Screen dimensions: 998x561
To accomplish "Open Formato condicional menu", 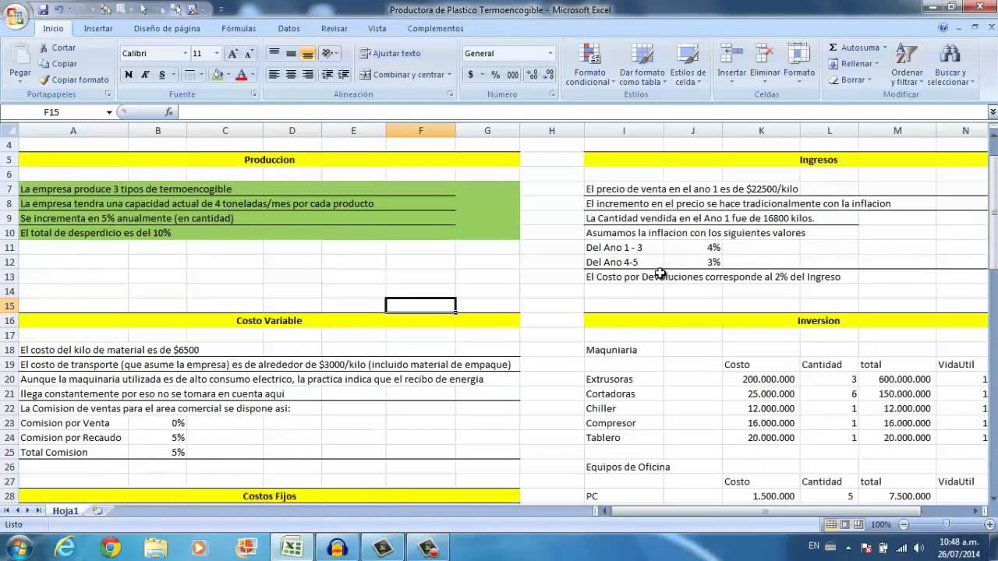I will tap(589, 65).
